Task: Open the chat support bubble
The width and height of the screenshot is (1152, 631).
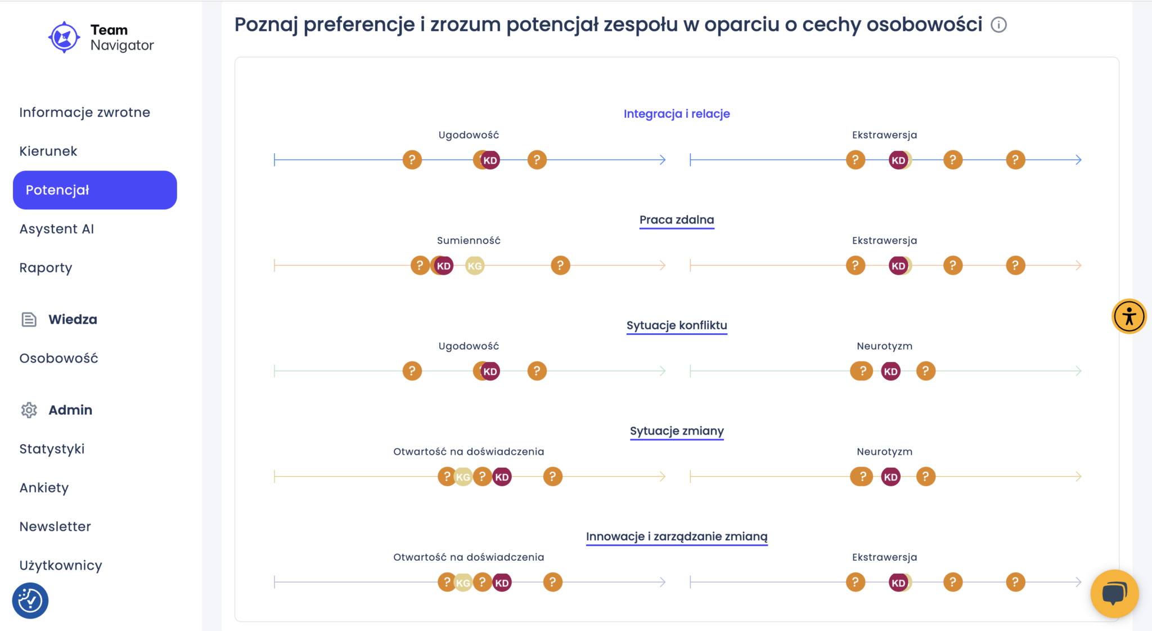Action: coord(1114,593)
